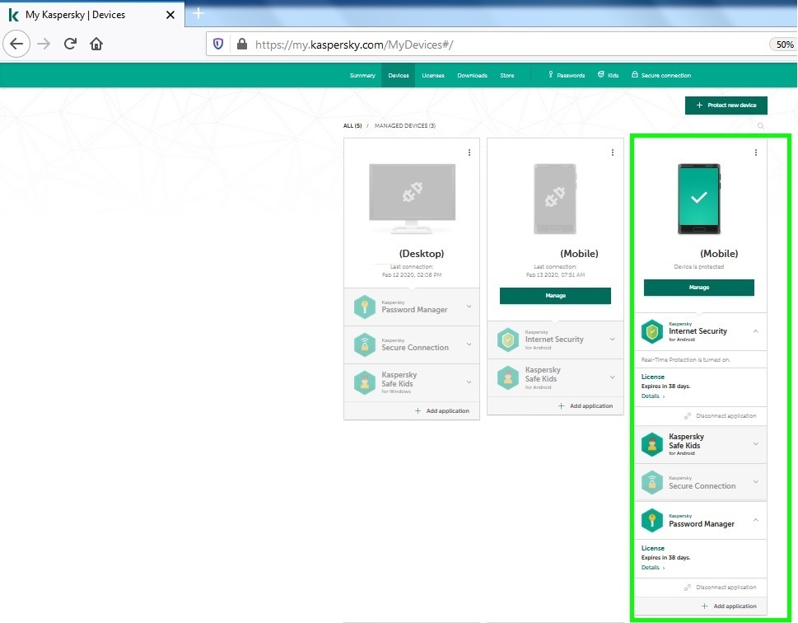Expand Safe Kids for Windows section
The height and width of the screenshot is (623, 798).
(469, 382)
